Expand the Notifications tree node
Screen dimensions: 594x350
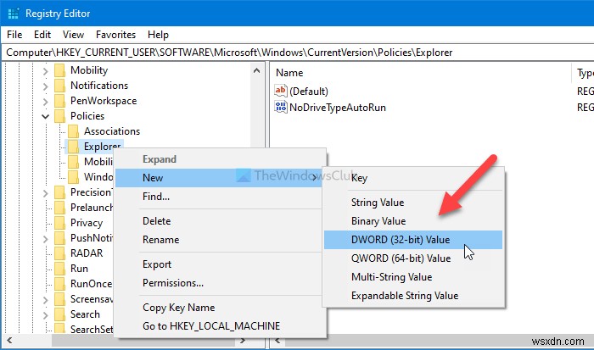[x=46, y=86]
